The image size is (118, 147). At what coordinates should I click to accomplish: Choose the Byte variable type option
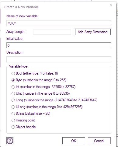13,80
